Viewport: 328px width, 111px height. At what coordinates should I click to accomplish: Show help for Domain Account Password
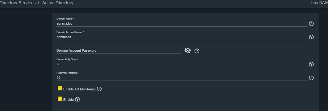[197, 51]
